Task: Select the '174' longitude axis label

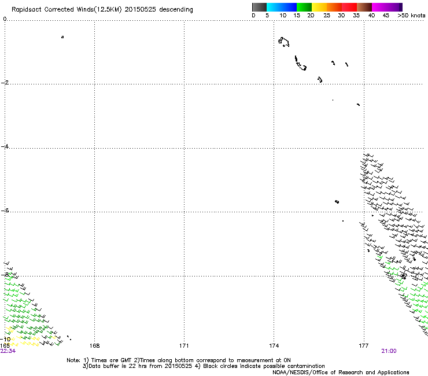Action: (274, 346)
